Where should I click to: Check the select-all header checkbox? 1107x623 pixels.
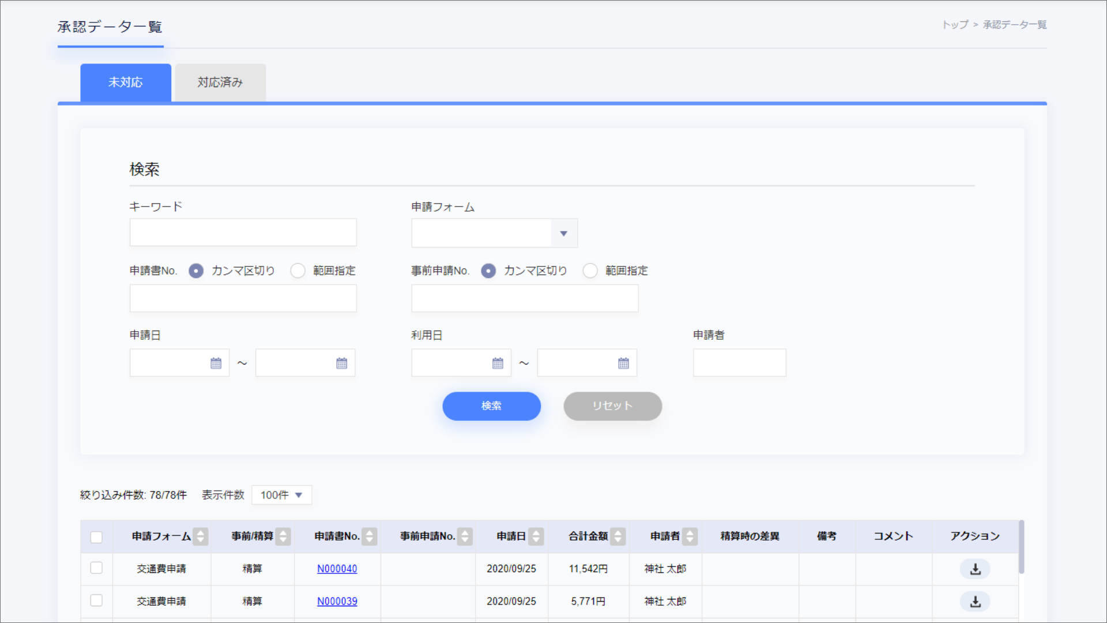(96, 537)
